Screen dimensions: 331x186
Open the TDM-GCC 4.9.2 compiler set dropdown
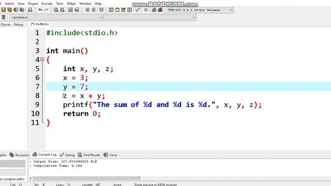pyautogui.click(x=200, y=10)
